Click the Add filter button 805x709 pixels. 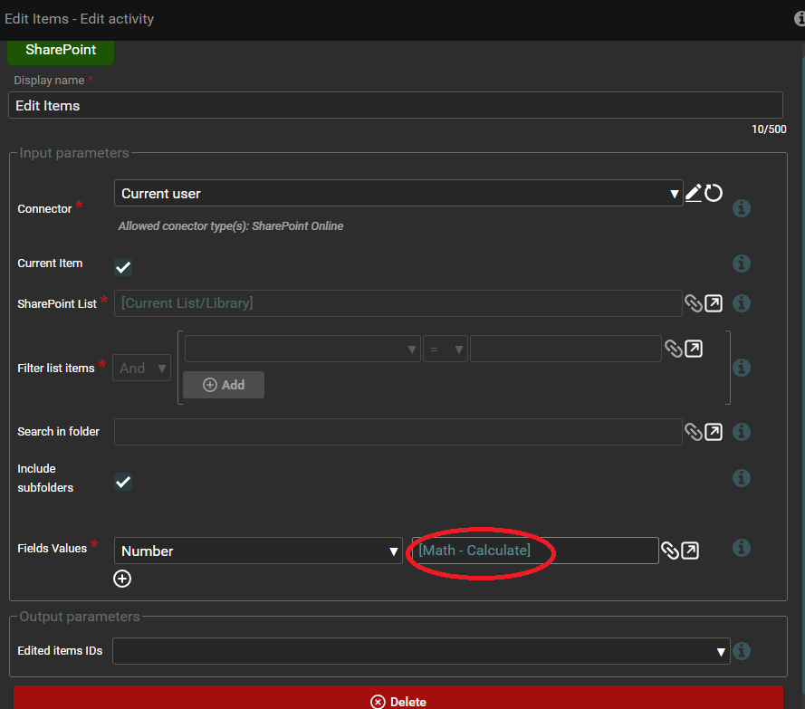(x=224, y=385)
